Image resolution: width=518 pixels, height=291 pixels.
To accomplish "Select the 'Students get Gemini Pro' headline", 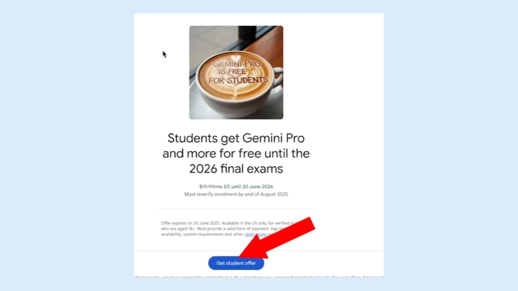I will (236, 138).
